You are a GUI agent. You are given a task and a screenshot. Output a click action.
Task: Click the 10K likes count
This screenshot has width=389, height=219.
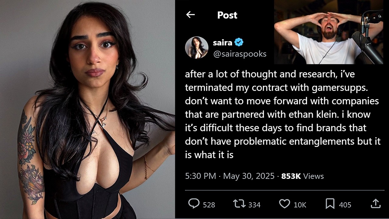[x=300, y=205]
